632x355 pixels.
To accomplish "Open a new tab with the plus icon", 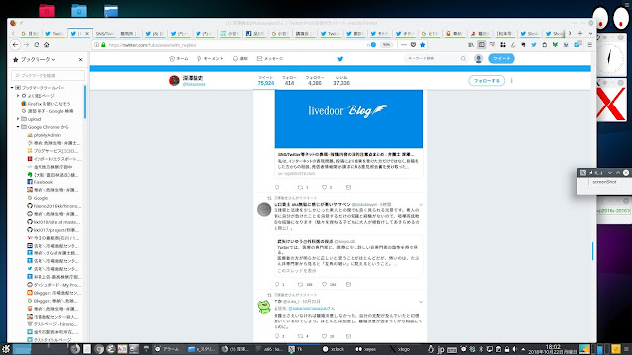I will pos(580,33).
